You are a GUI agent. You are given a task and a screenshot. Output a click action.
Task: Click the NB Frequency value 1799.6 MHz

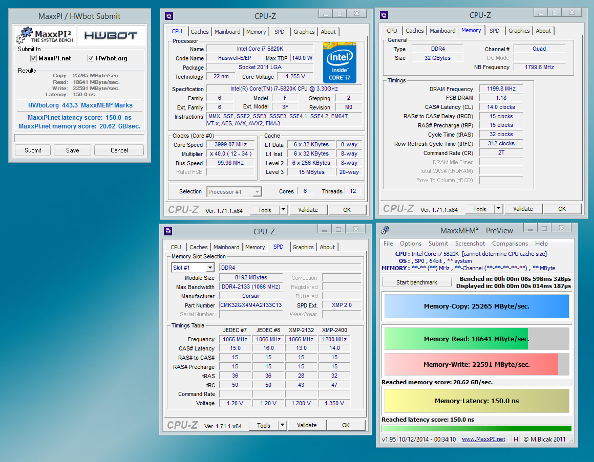click(539, 67)
